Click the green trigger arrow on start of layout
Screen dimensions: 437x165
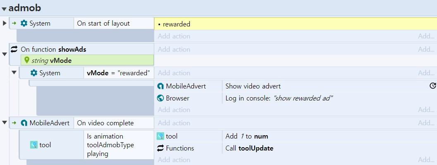point(14,24)
